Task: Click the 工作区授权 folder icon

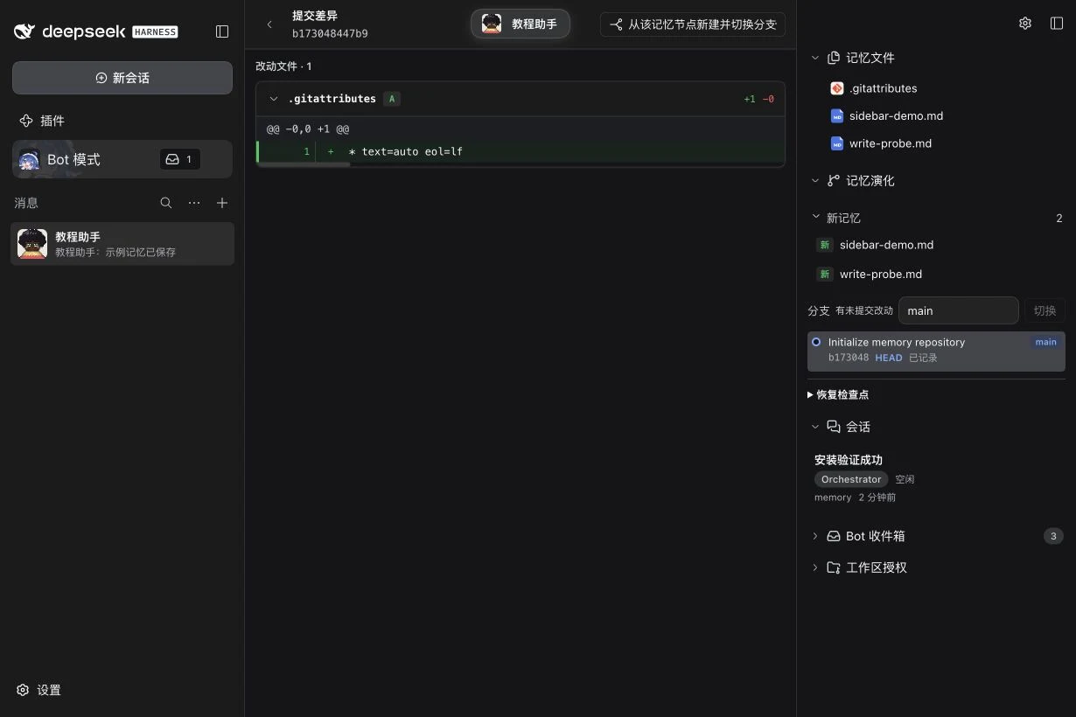Action: coord(834,567)
